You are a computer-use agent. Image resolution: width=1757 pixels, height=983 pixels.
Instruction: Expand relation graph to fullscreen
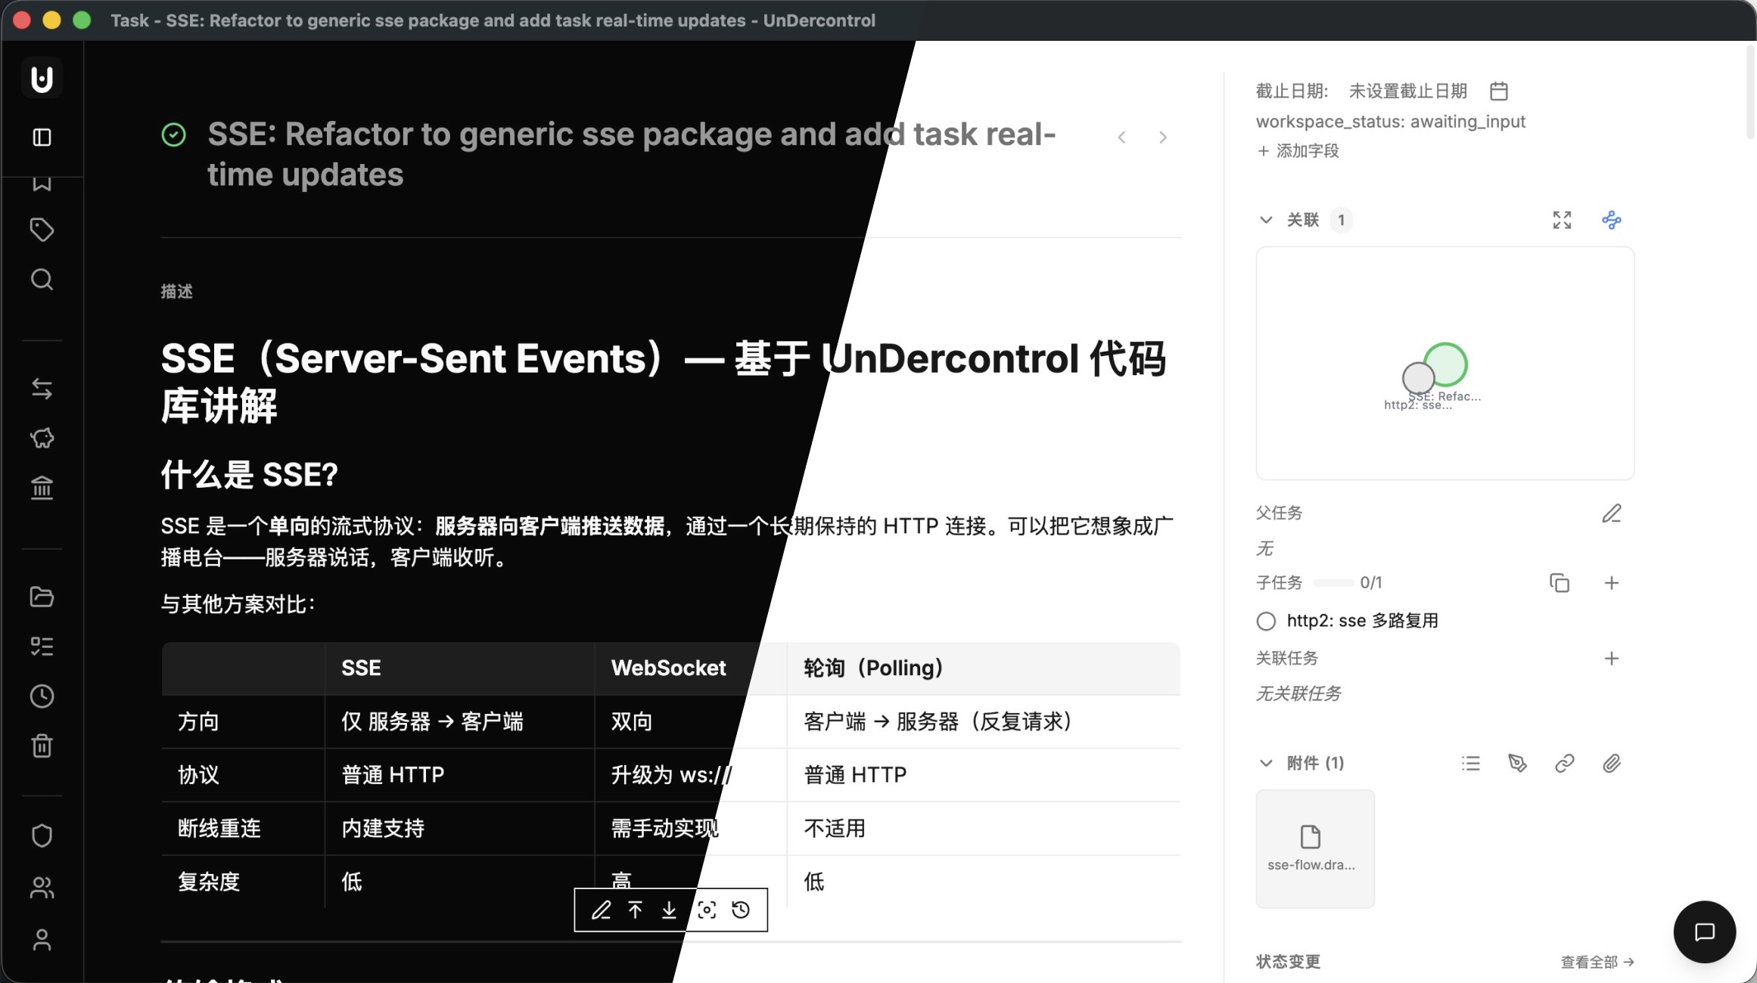[x=1562, y=220]
